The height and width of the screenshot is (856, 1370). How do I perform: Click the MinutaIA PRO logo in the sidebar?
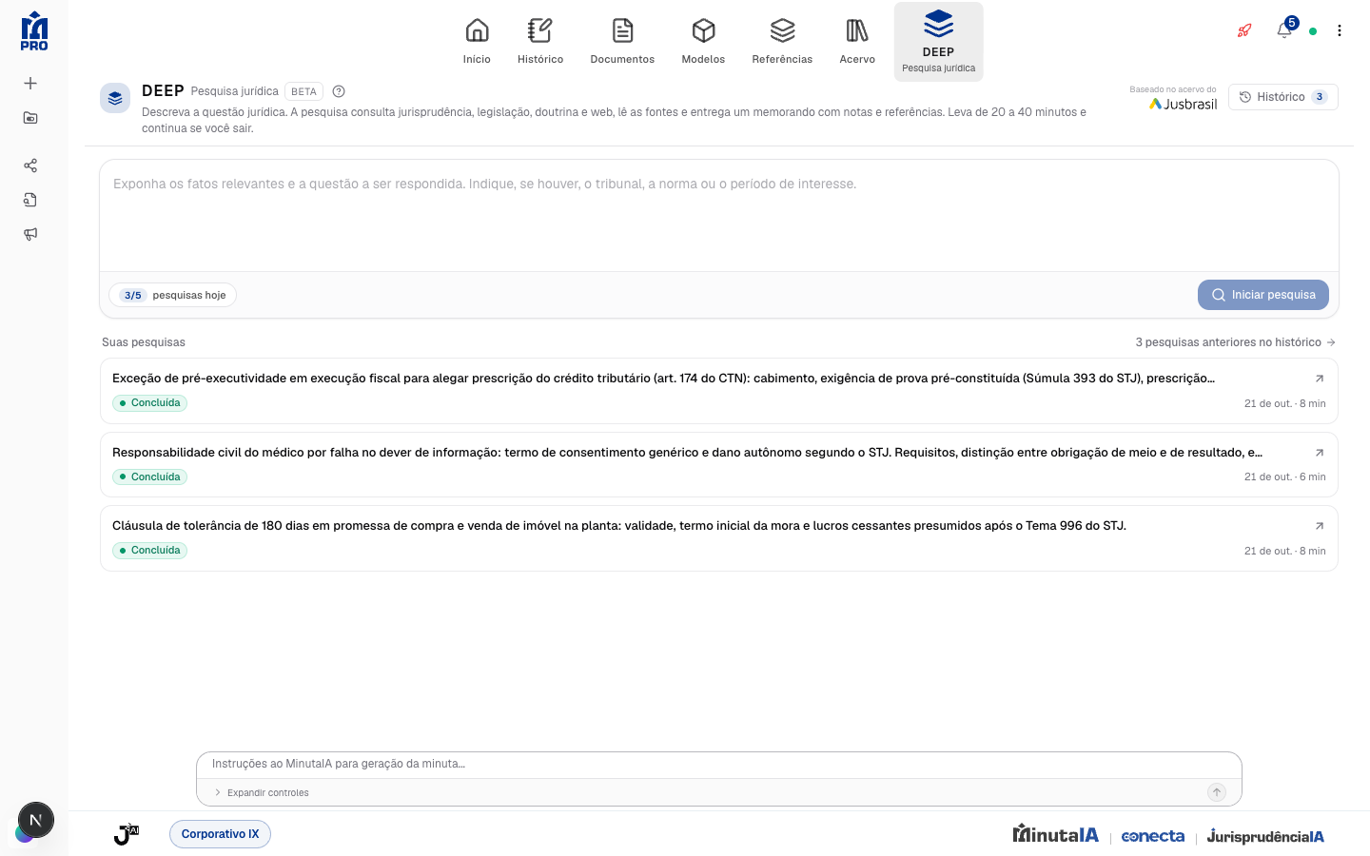click(34, 30)
